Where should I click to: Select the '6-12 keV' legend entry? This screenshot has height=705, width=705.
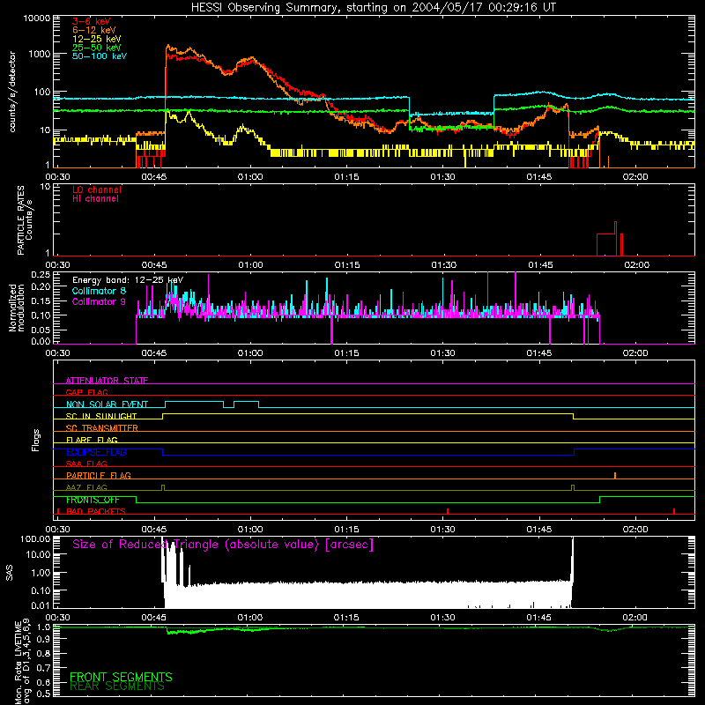click(94, 30)
